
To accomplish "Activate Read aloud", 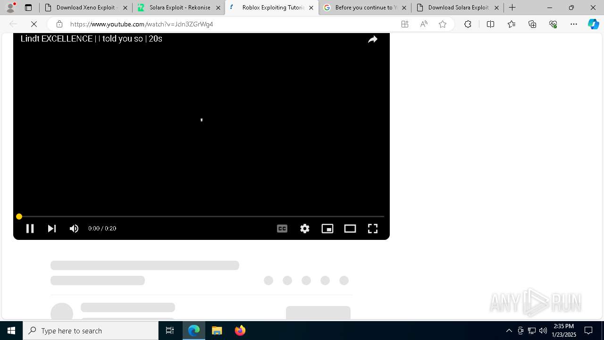I will [424, 24].
